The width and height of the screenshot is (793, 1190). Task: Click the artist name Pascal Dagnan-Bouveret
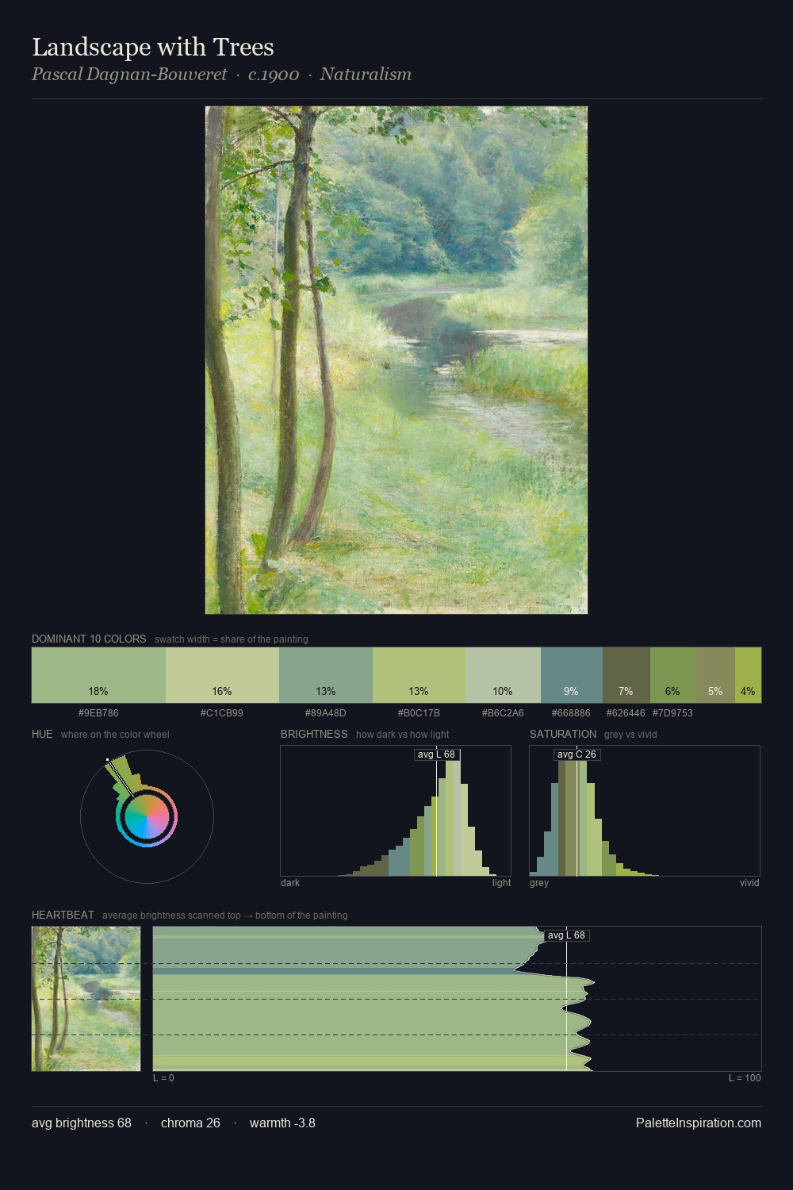pyautogui.click(x=129, y=75)
